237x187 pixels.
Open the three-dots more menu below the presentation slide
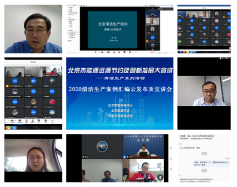pos(135,52)
